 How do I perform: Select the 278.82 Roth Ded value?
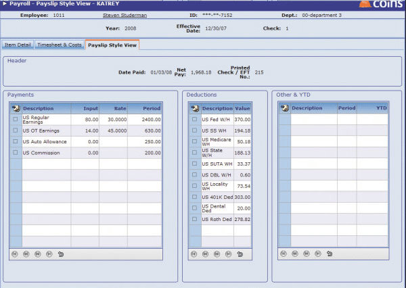(242, 220)
